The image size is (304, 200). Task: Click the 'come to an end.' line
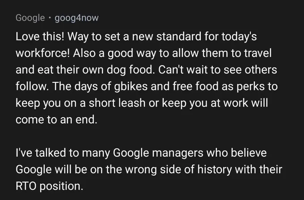(x=56, y=120)
